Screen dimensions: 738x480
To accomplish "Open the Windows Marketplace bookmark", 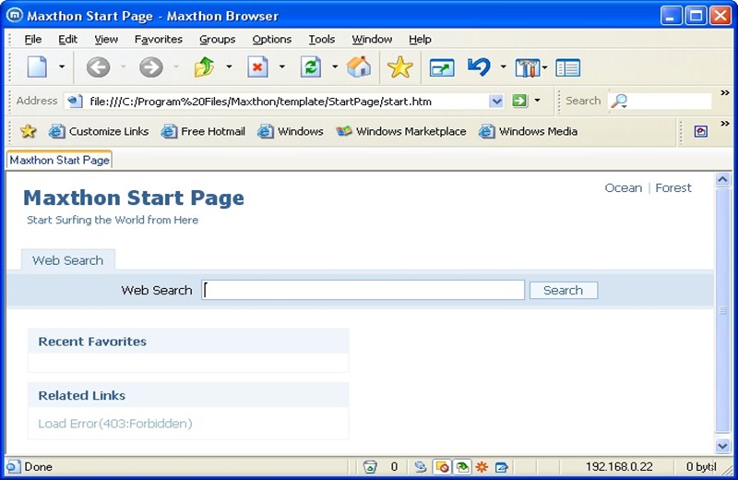I will pyautogui.click(x=401, y=131).
